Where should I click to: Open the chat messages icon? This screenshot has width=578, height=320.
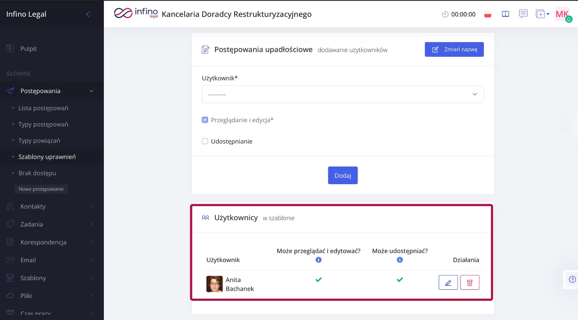coord(523,14)
